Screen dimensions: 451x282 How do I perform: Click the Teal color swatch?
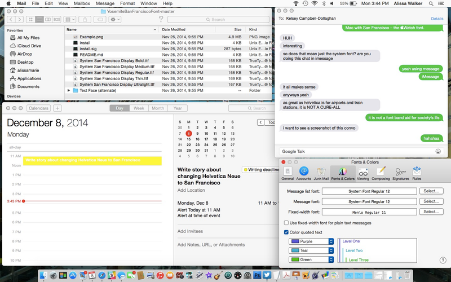(295, 250)
